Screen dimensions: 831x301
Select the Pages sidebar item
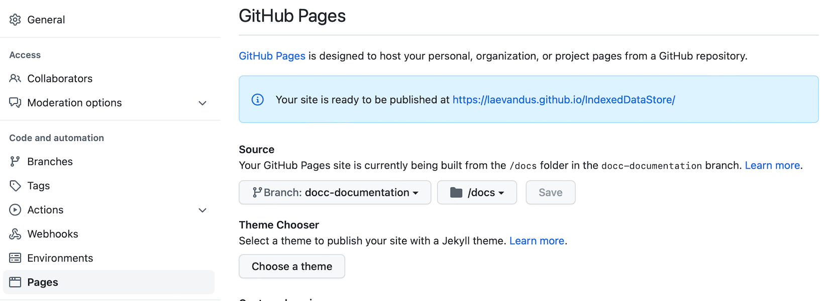[109, 282]
